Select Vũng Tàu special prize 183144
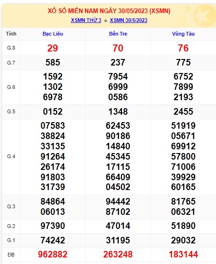Image resolution: width=216 pixels, height=264 pixels. click(183, 254)
